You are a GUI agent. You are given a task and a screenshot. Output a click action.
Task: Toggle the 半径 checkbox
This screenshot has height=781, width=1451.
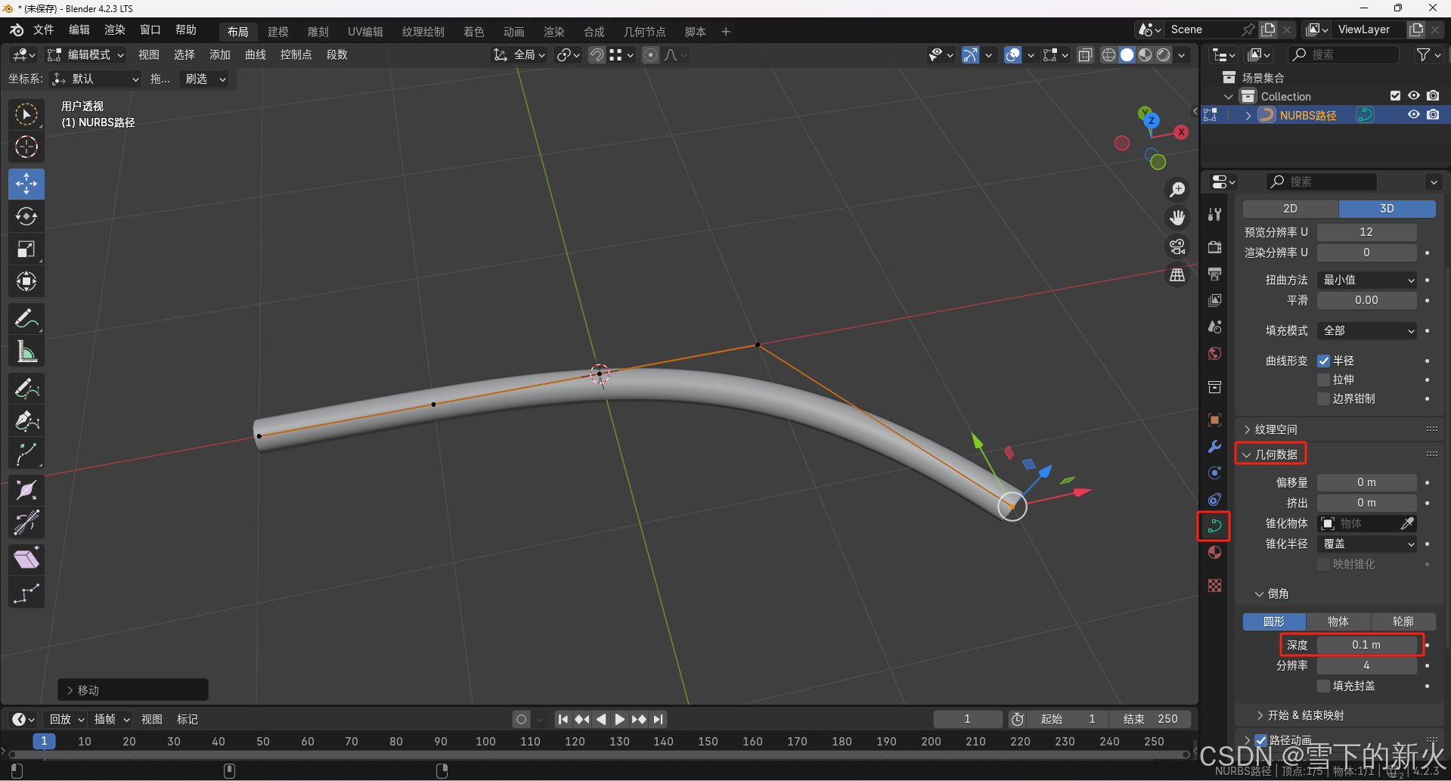coord(1323,361)
